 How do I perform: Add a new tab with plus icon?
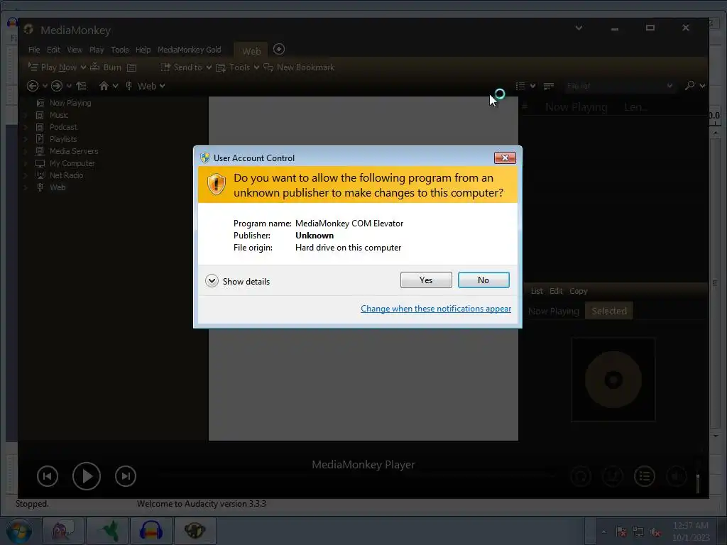(x=278, y=49)
